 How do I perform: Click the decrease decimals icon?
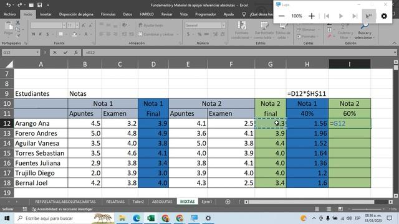coord(223,34)
